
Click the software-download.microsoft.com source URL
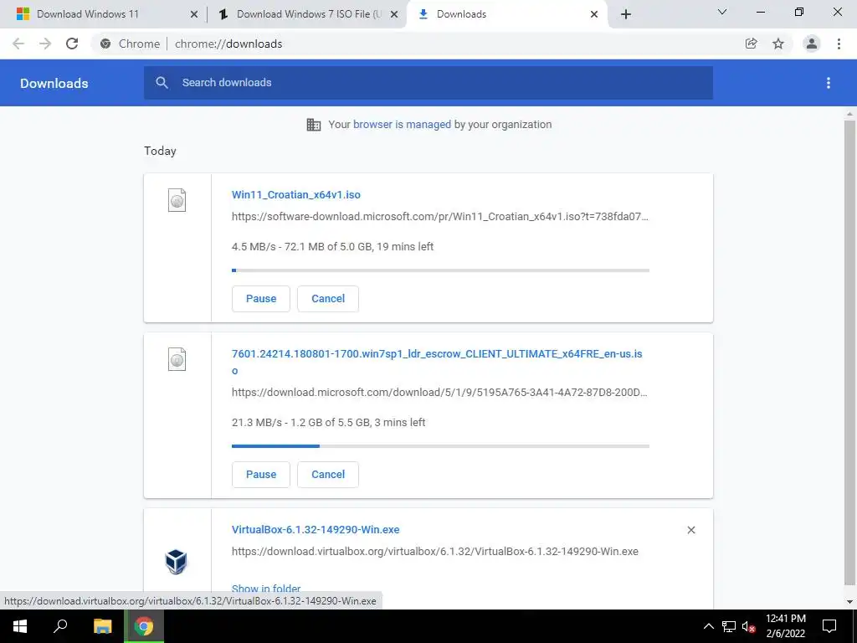(440, 217)
